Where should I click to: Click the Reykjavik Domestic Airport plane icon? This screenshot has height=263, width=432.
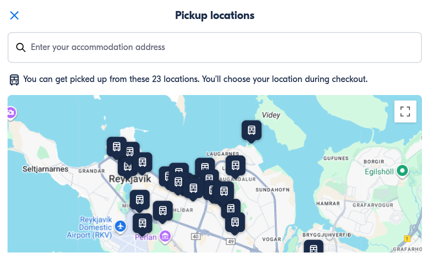120,226
